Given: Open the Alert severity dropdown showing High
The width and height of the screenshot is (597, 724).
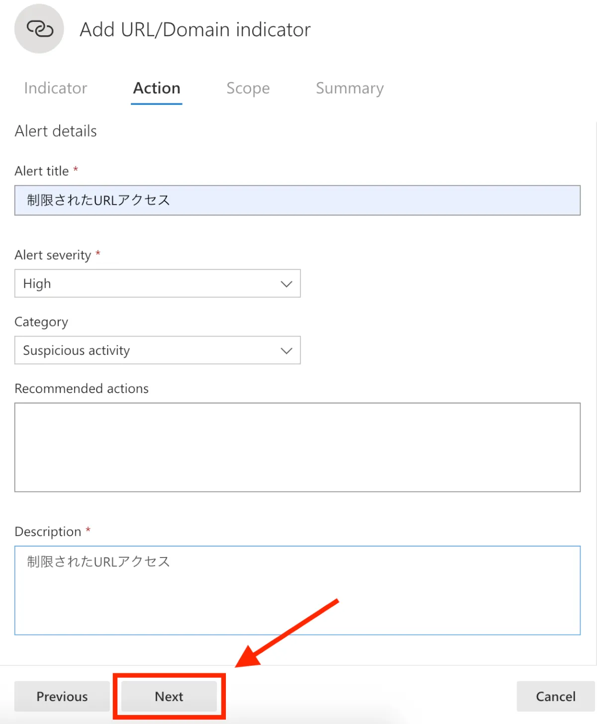Looking at the screenshot, I should 157,284.
